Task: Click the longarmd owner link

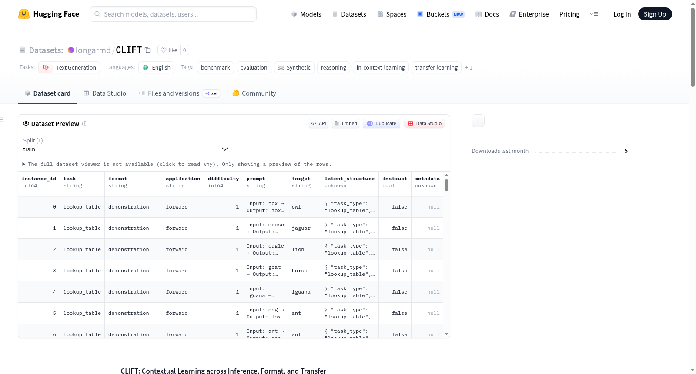Action: click(93, 50)
